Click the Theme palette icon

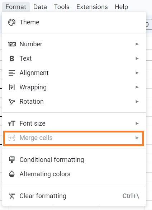tap(12, 22)
